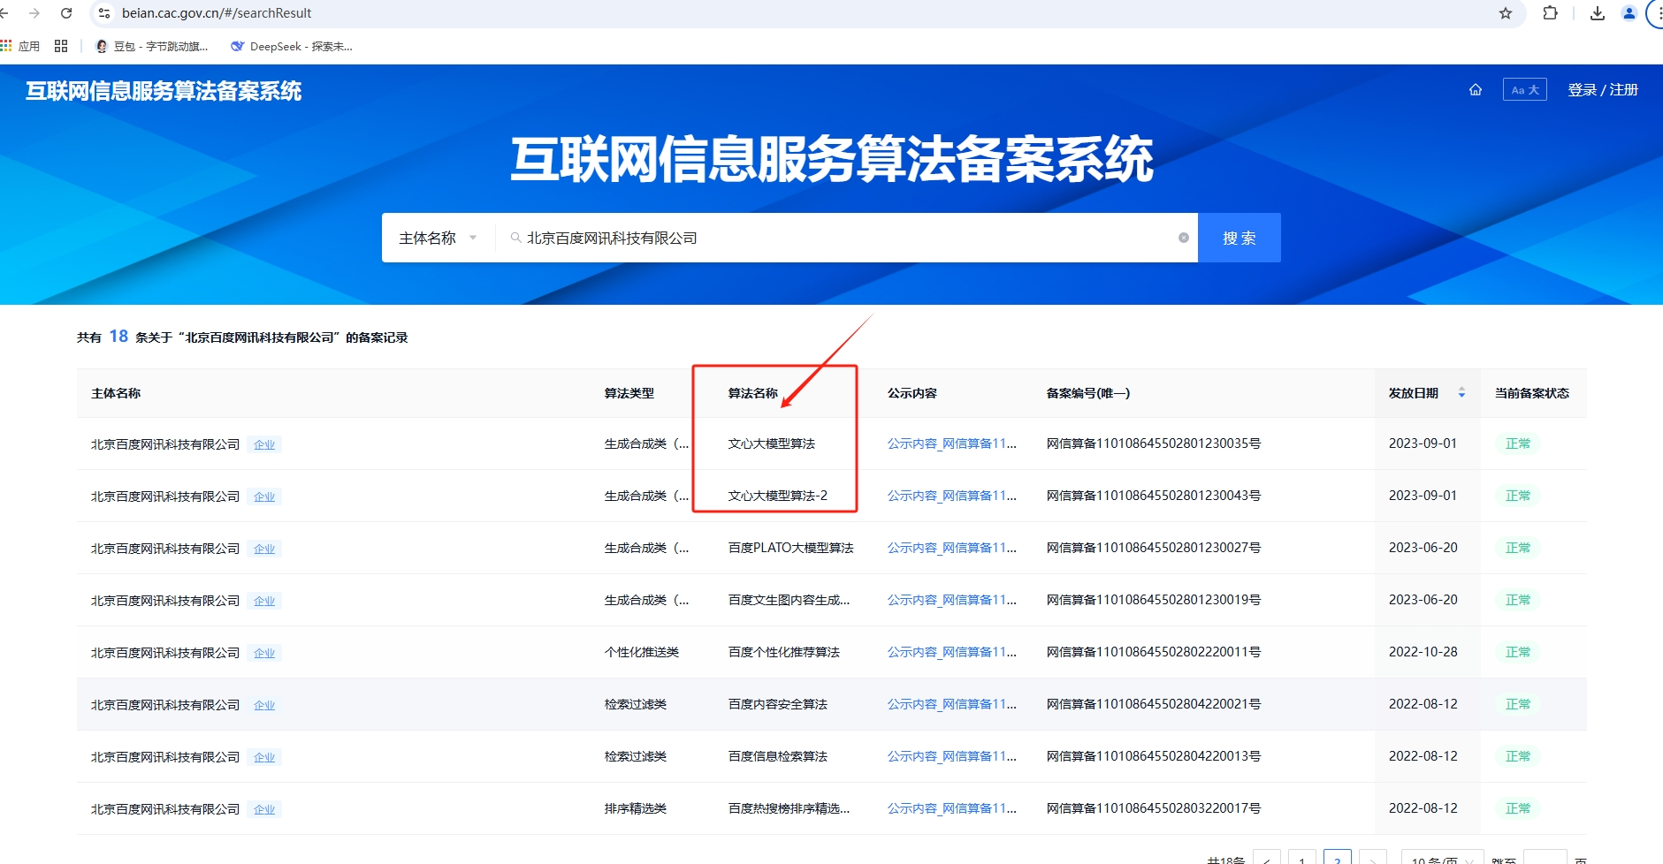Select the 百度信息检索算法 name cell
This screenshot has width=1663, height=864.
(x=778, y=756)
